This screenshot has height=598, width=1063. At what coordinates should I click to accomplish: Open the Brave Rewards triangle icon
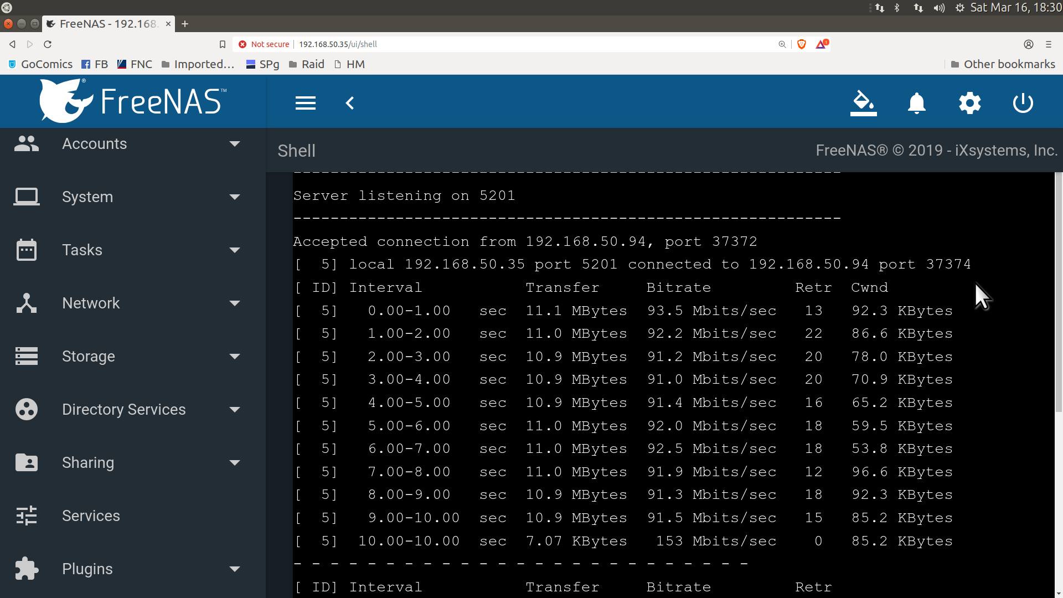pyautogui.click(x=822, y=44)
